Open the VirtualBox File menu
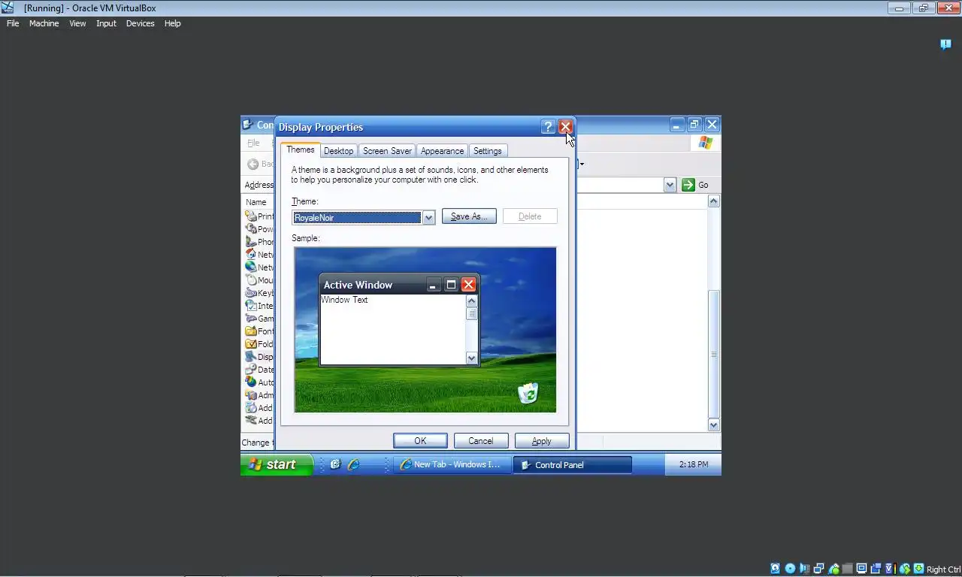This screenshot has width=962, height=577. (x=13, y=23)
